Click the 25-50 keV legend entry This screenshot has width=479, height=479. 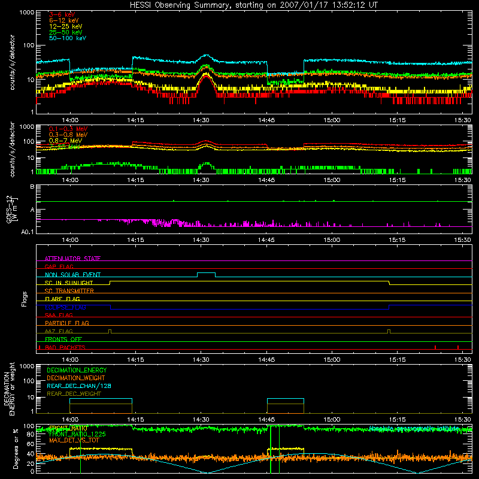tap(66, 32)
